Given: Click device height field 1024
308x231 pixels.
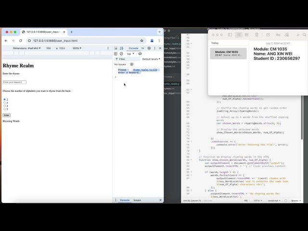Looking at the screenshot, I should pyautogui.click(x=62, y=48).
